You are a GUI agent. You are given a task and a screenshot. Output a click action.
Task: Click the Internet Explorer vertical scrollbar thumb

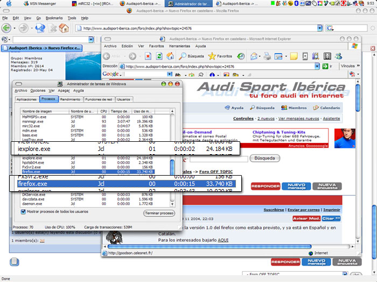point(358,97)
